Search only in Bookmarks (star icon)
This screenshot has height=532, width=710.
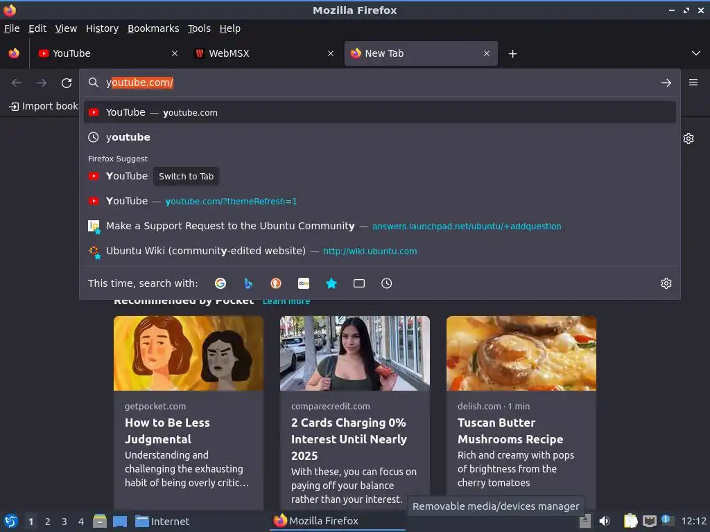(331, 283)
